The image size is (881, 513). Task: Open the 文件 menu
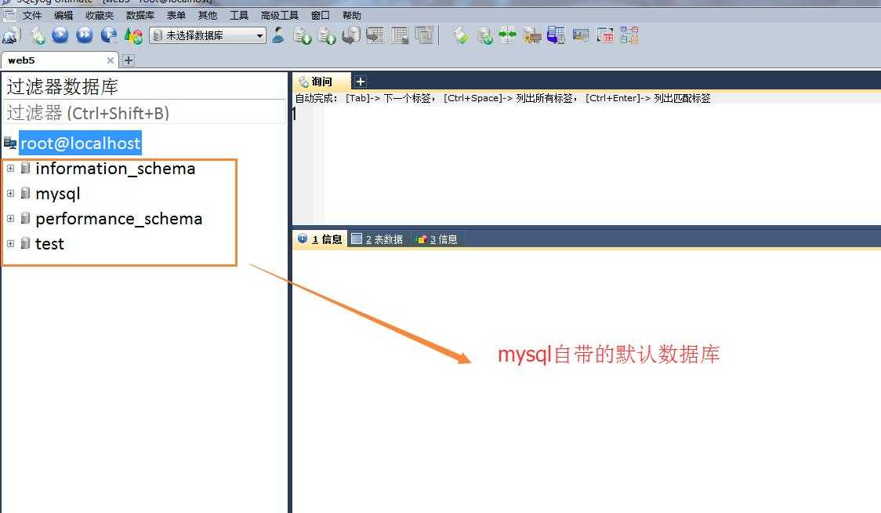tap(32, 15)
